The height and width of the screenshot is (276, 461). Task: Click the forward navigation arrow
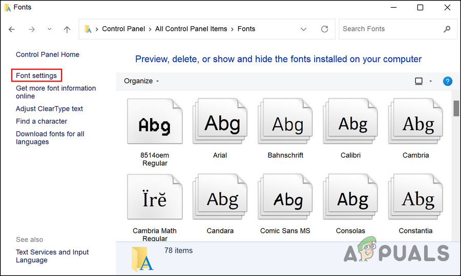tap(32, 29)
